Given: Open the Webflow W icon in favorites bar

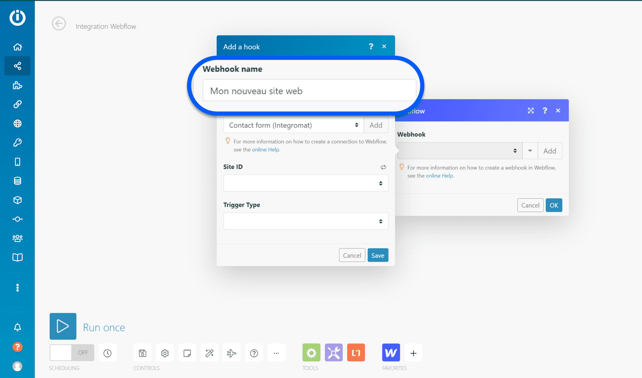Looking at the screenshot, I should tap(391, 353).
